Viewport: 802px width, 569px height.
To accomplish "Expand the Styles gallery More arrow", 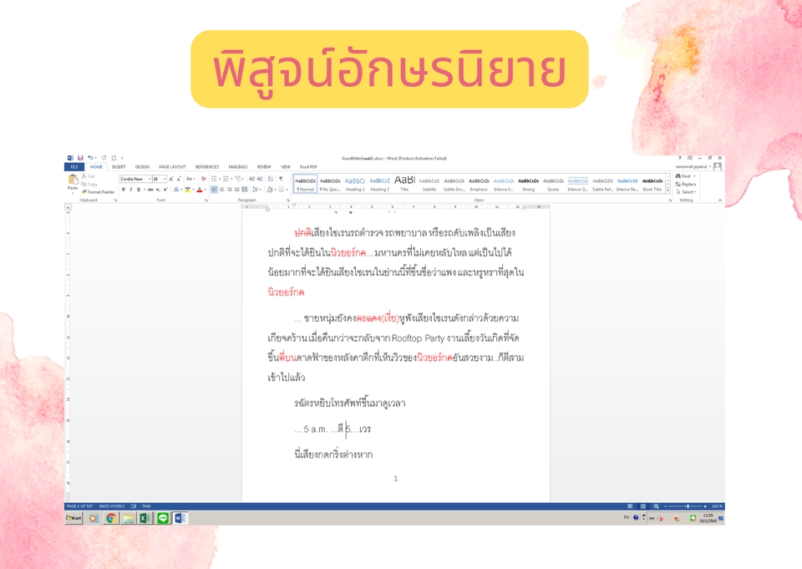I will click(x=667, y=191).
